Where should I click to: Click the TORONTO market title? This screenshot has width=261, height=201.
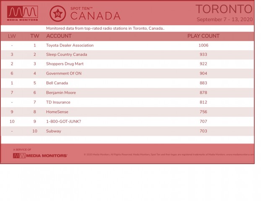(x=224, y=9)
